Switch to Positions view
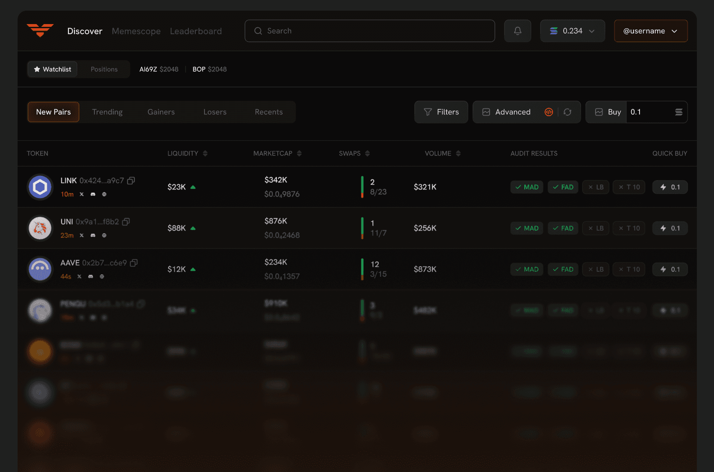Image resolution: width=714 pixels, height=472 pixels. [104, 69]
